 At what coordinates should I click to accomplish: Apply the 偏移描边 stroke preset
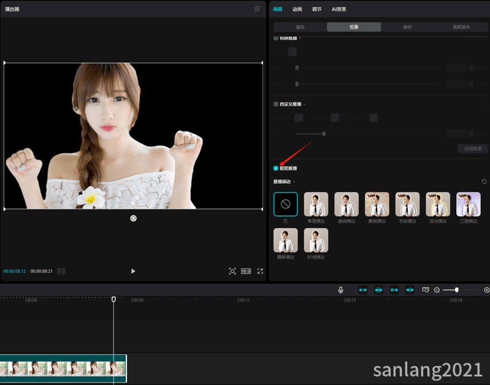(x=285, y=240)
